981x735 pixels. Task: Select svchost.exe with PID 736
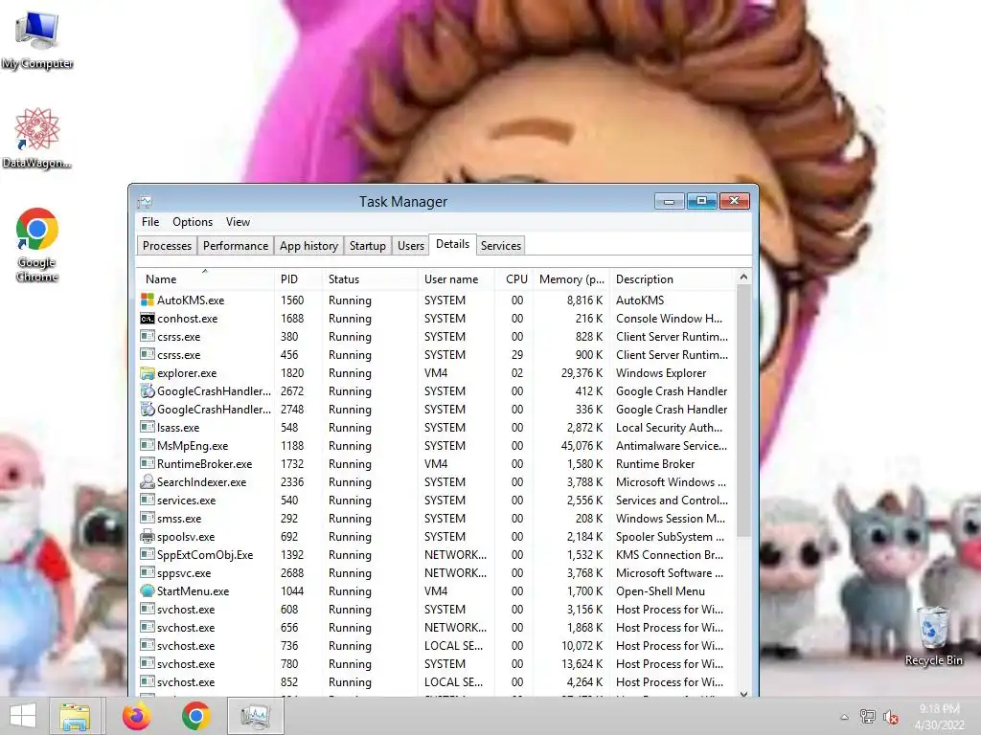tap(436, 646)
